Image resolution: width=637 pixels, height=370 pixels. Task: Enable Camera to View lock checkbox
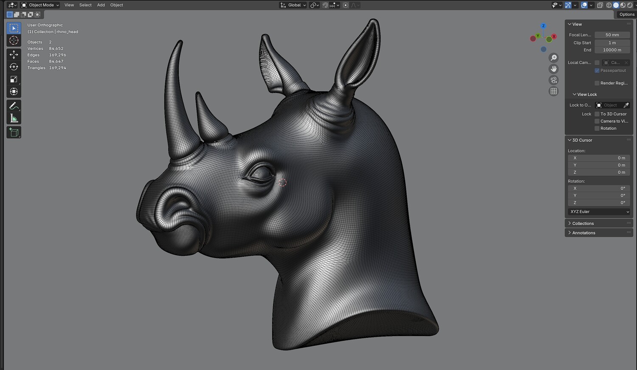[x=597, y=121]
